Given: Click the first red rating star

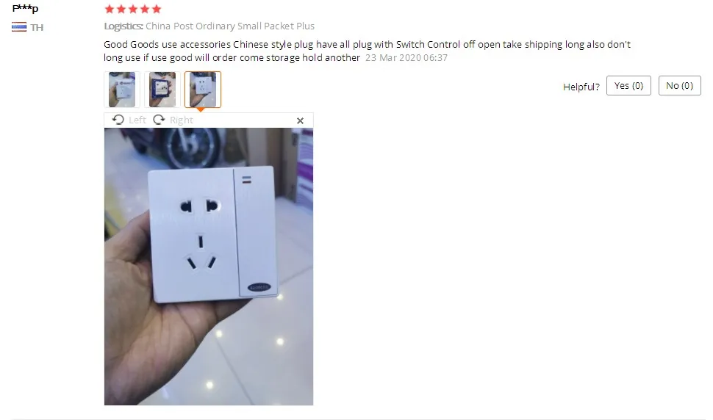Looking at the screenshot, I should (109, 9).
